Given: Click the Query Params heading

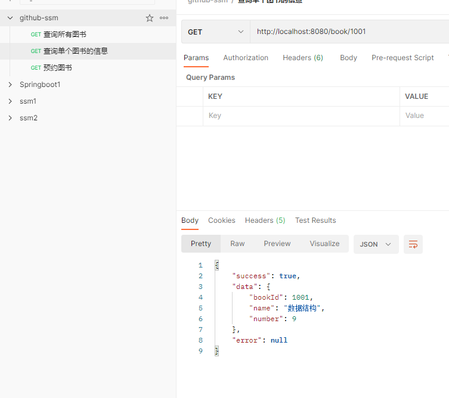Looking at the screenshot, I should 210,77.
